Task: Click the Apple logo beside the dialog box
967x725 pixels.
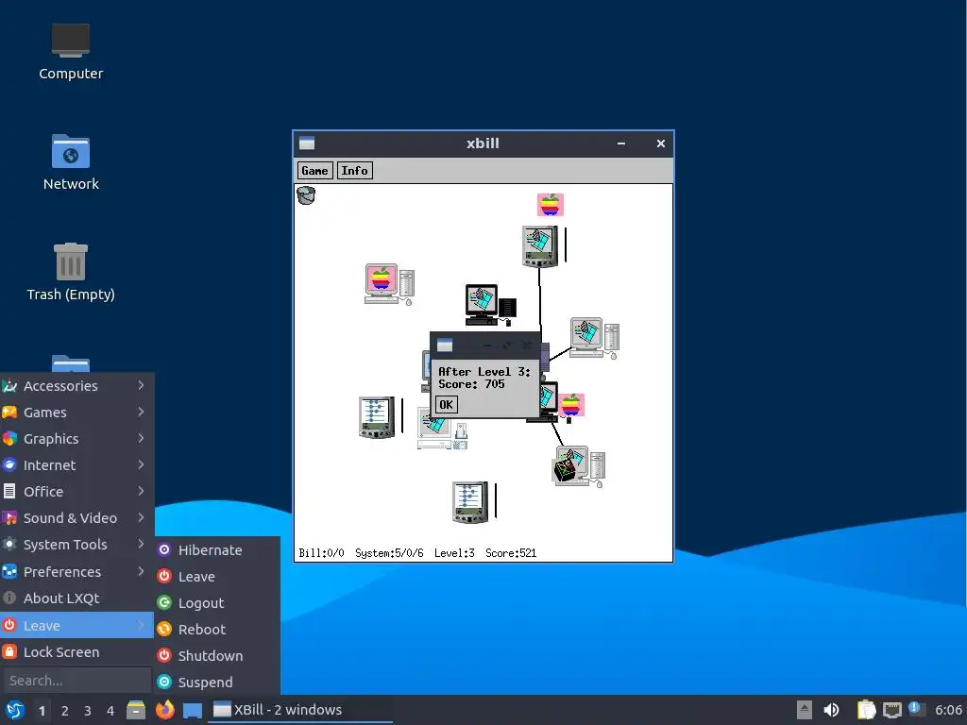Action: click(x=571, y=405)
